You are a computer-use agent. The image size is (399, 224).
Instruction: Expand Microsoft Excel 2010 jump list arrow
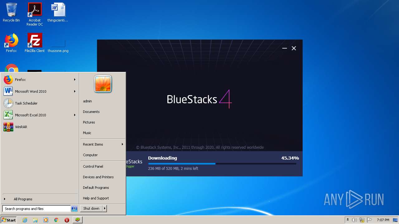[75, 115]
